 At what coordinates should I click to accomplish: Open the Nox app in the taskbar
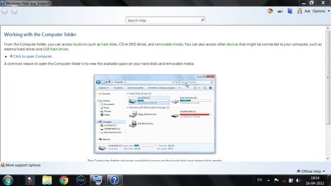[x=81, y=180]
